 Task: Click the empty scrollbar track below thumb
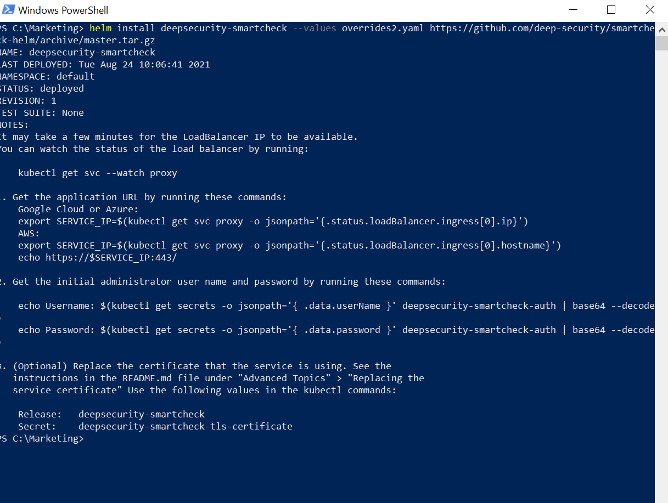point(661,274)
